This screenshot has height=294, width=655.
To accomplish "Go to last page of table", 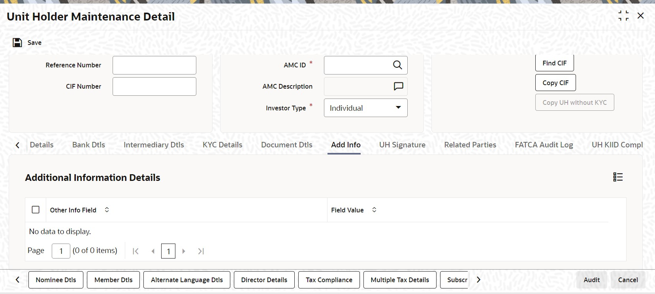I will coord(201,251).
